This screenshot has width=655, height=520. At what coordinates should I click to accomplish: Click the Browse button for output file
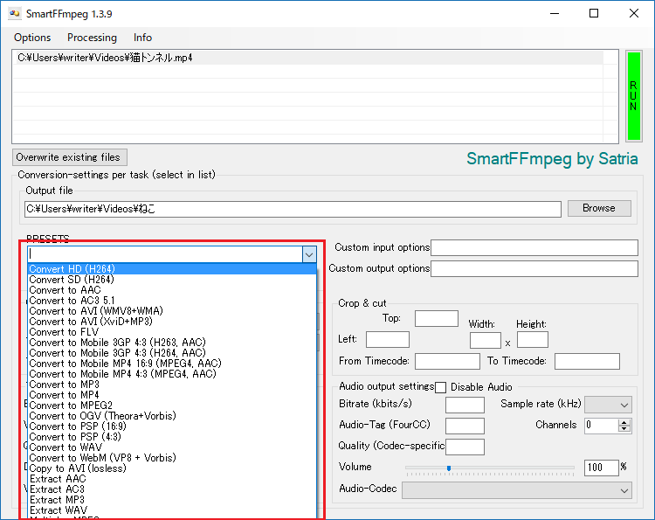(x=599, y=208)
